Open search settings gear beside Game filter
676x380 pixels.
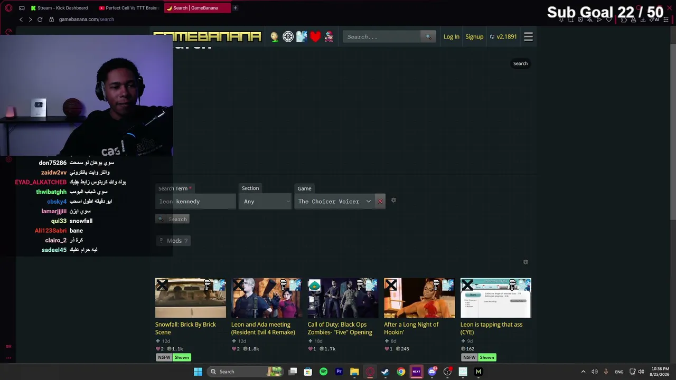point(393,201)
